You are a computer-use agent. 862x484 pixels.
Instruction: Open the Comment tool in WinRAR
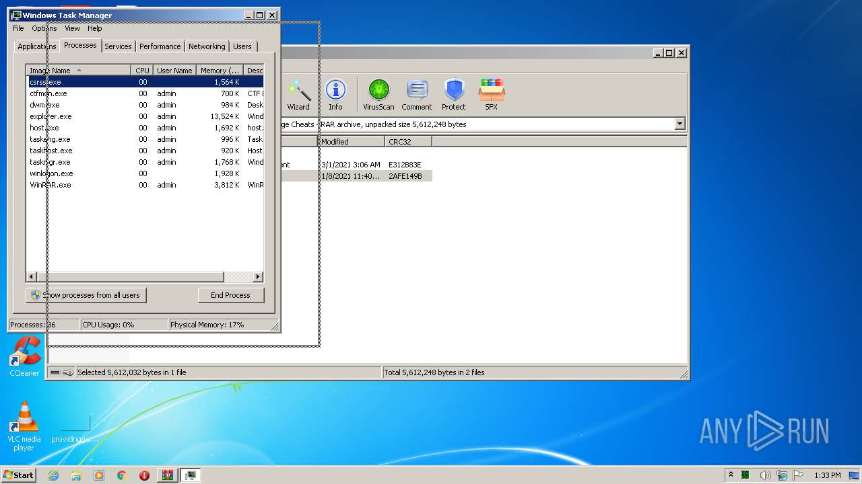[x=417, y=95]
